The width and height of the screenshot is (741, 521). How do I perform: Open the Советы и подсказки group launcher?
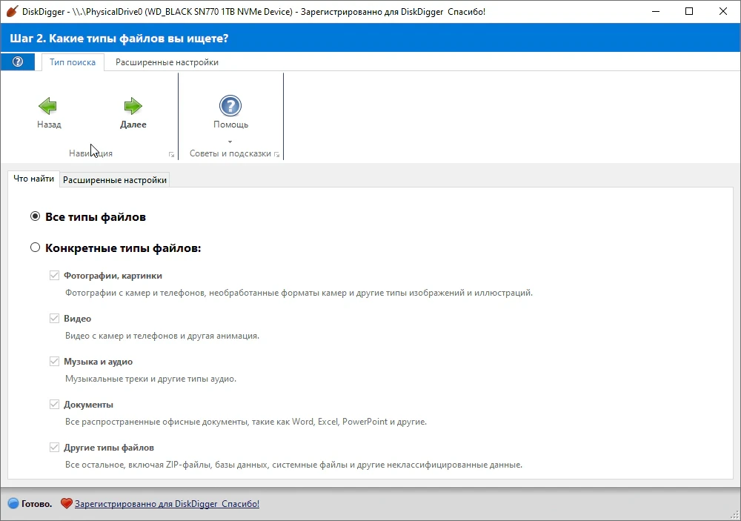click(x=277, y=155)
